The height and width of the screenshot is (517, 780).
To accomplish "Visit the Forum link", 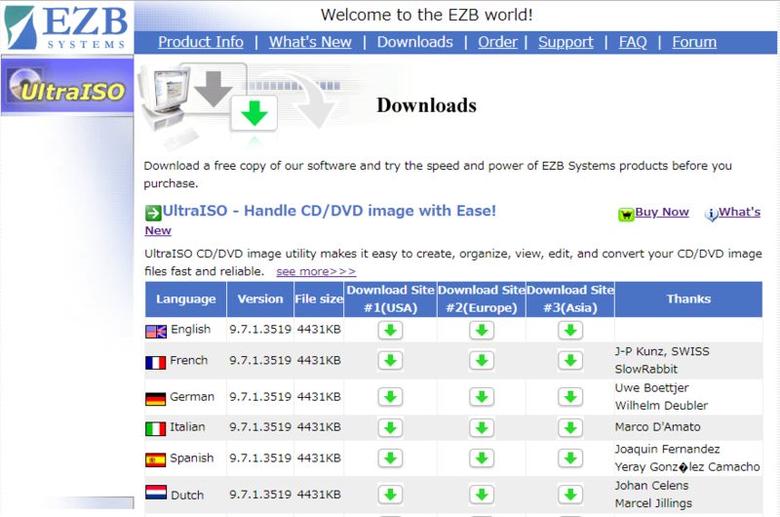I will click(x=694, y=42).
